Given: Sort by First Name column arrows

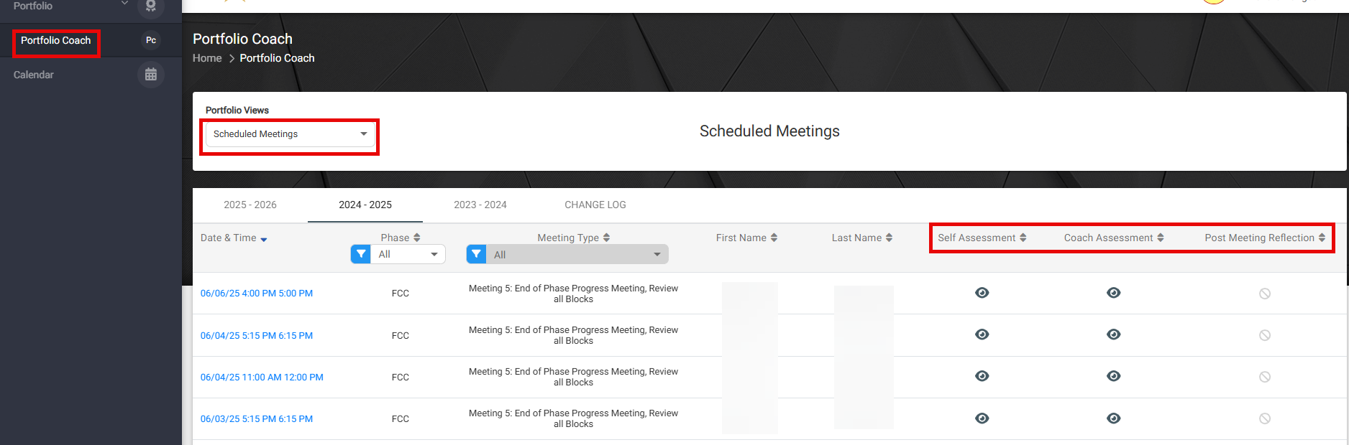Looking at the screenshot, I should click(x=774, y=238).
